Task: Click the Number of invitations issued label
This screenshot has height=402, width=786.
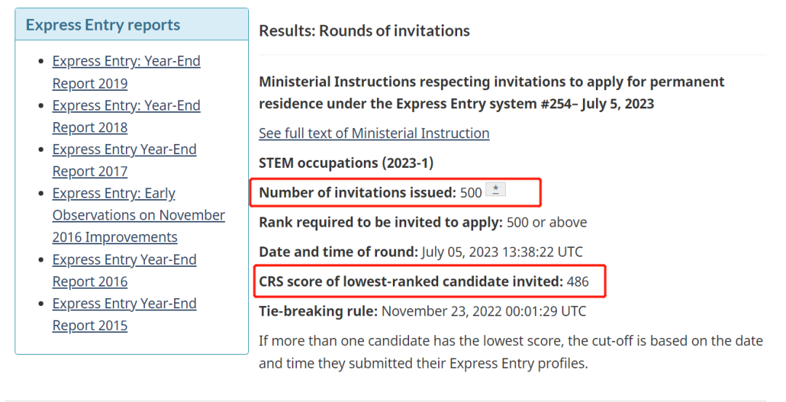Action: 357,193
